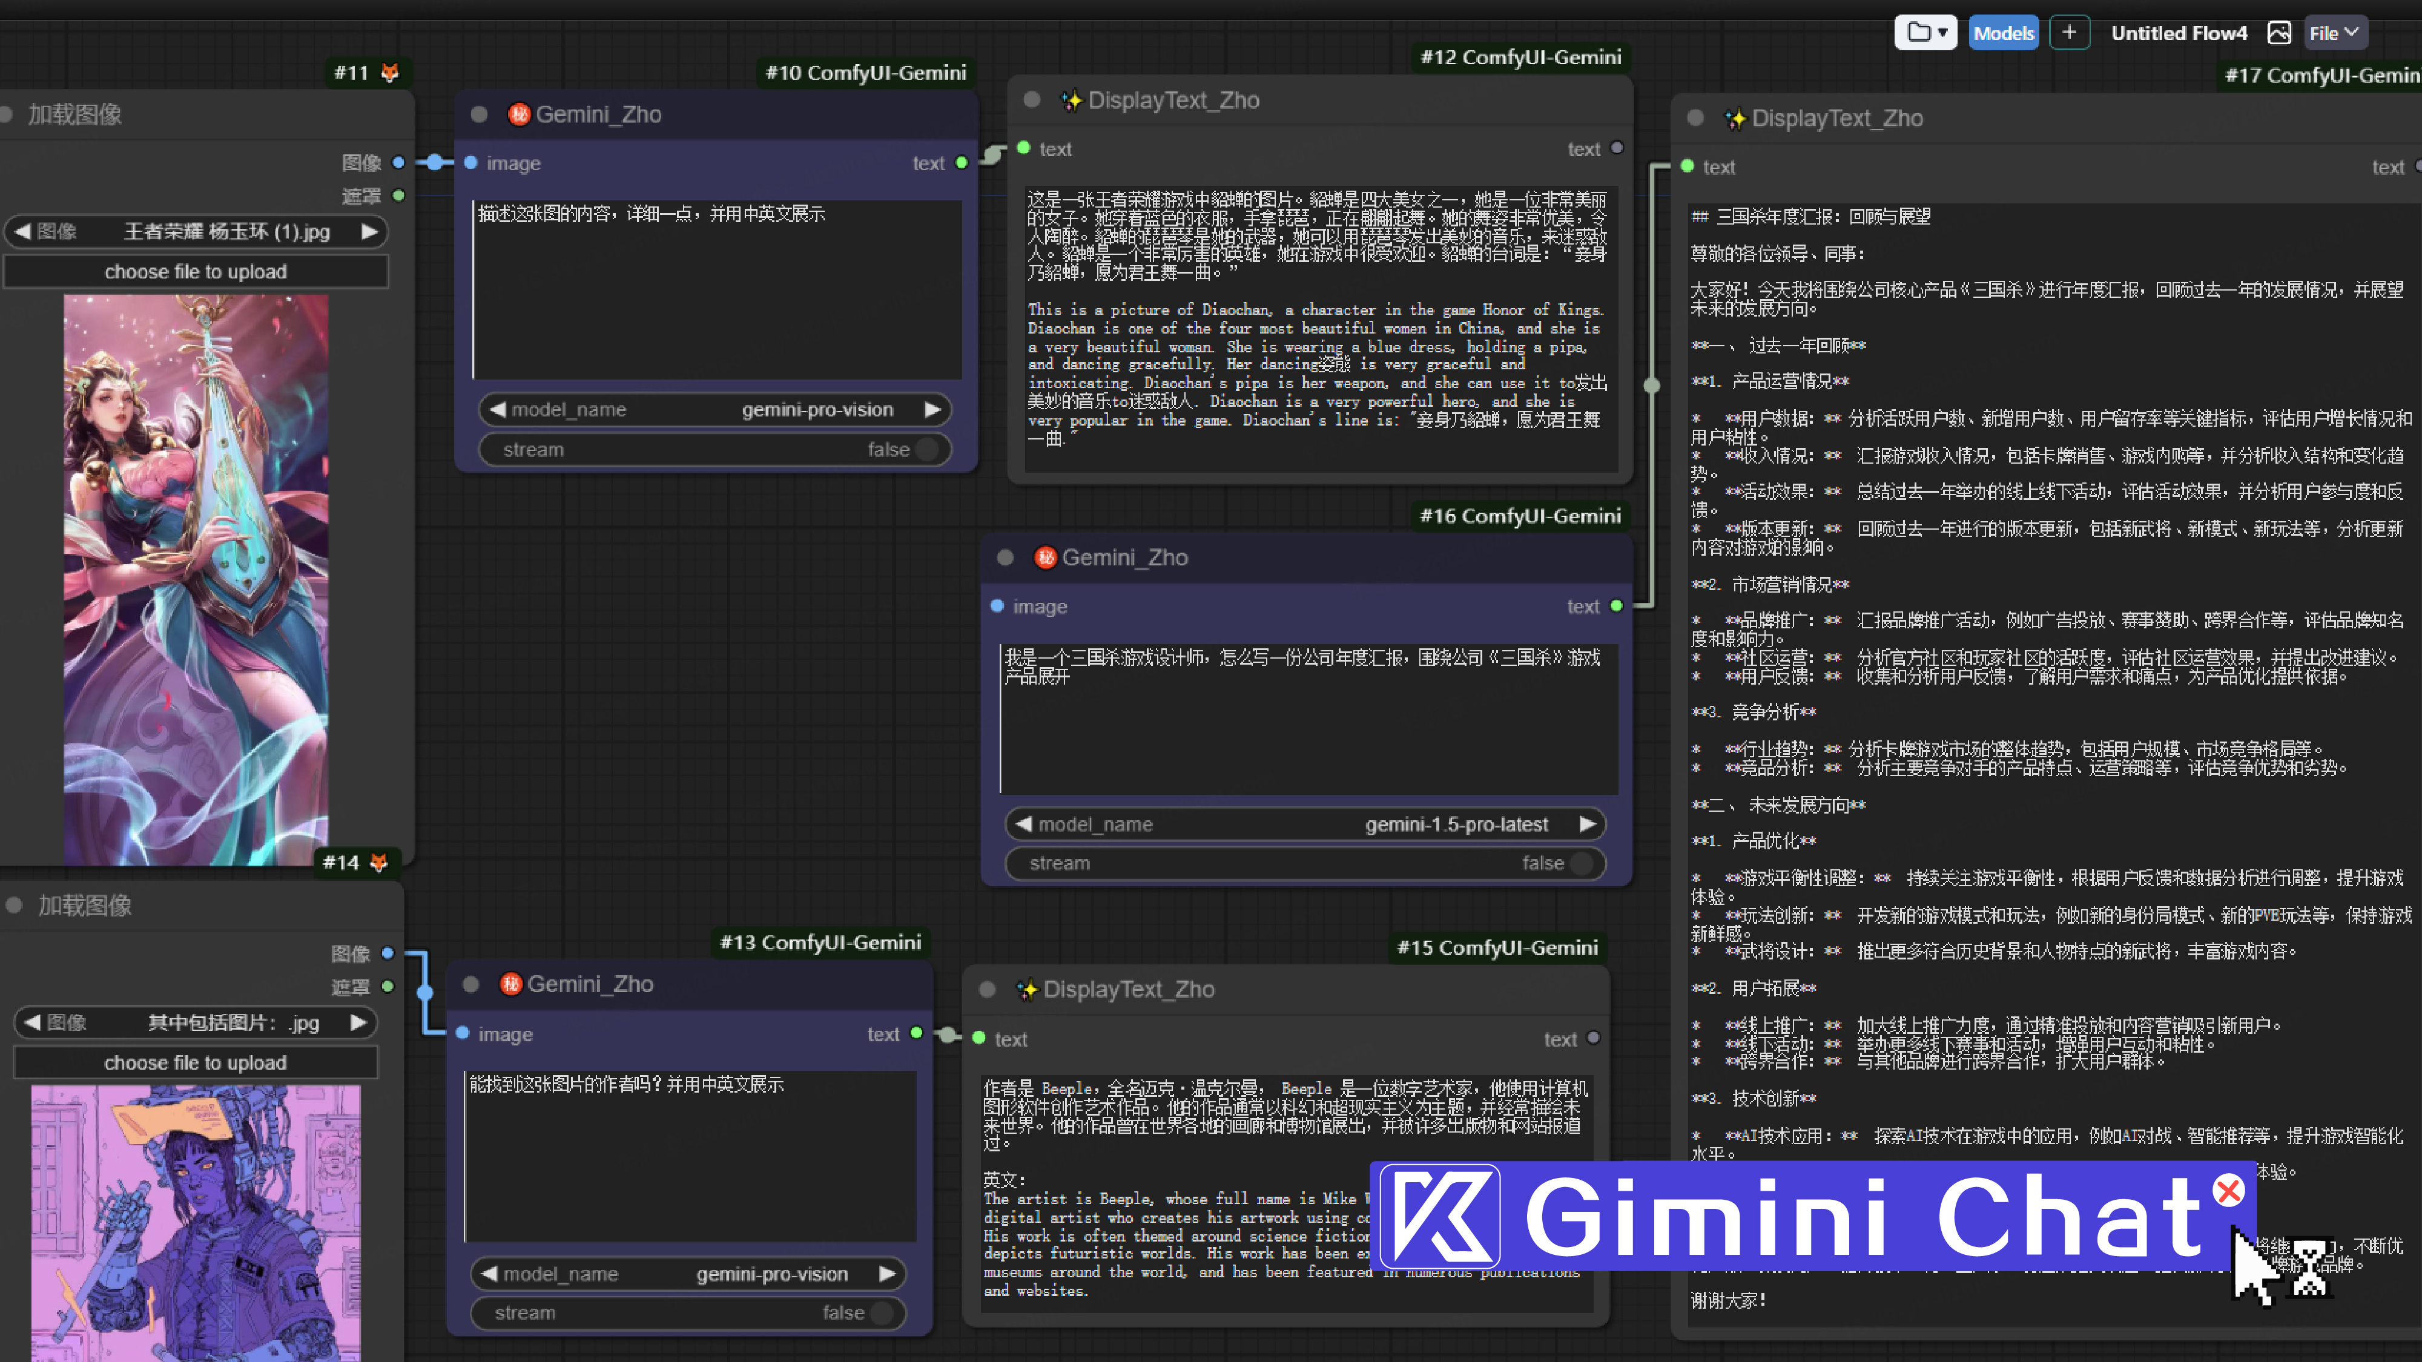Select next image on node #14
2422x1362 pixels.
tap(358, 1022)
